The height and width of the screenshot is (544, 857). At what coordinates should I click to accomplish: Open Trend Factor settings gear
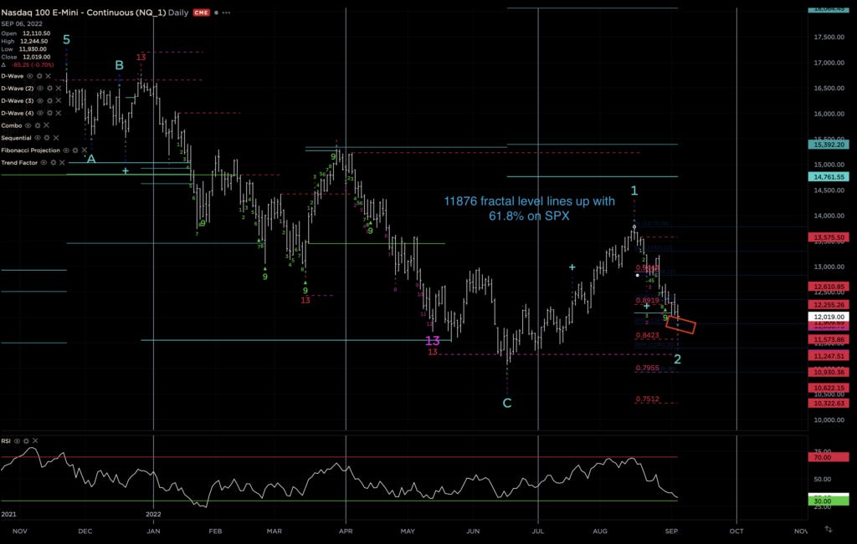click(x=53, y=163)
